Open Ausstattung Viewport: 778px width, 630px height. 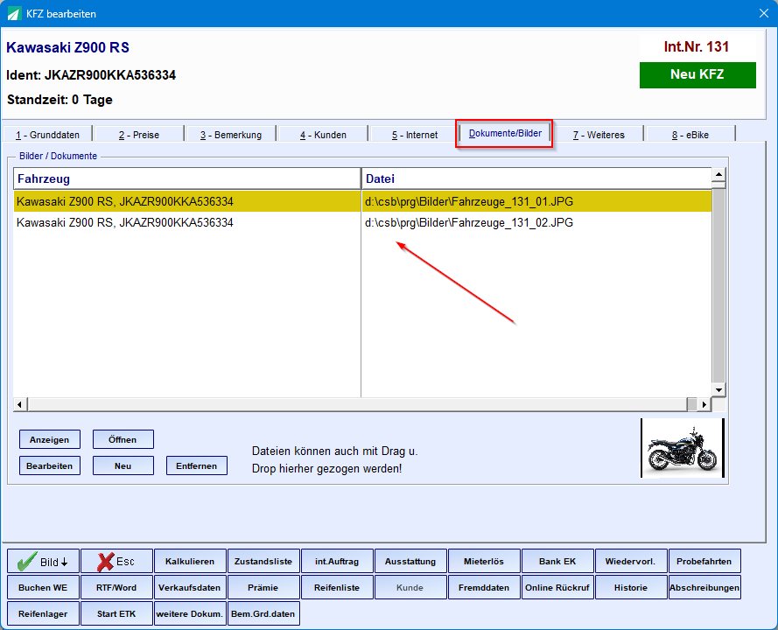(x=410, y=562)
